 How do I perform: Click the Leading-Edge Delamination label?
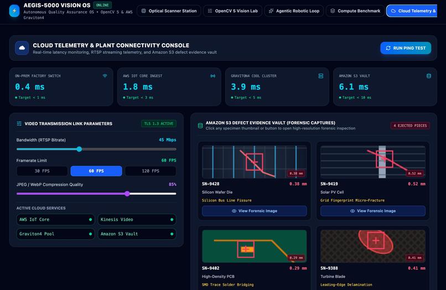[x=346, y=284]
